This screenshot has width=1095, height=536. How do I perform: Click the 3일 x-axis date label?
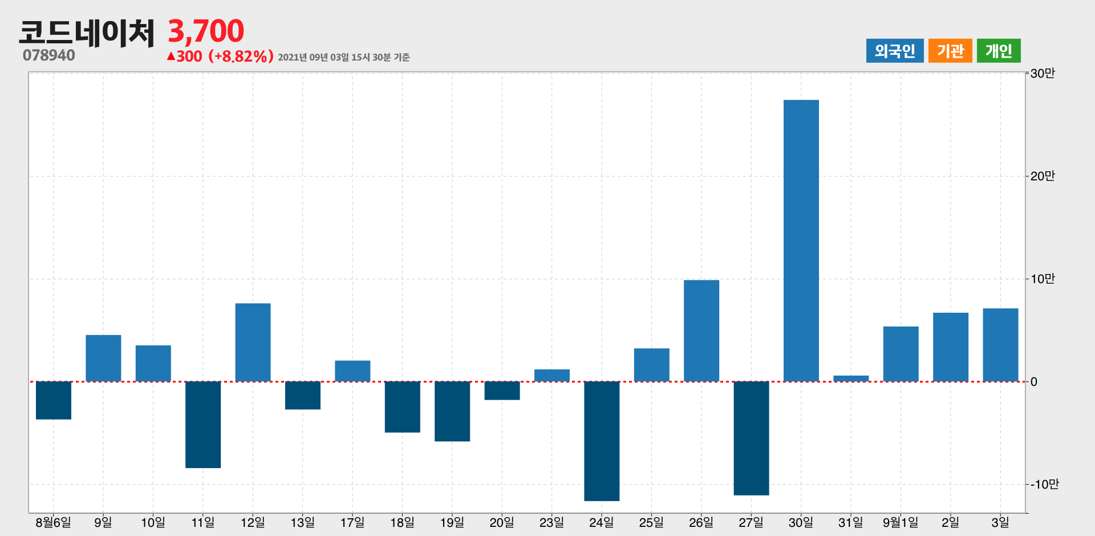[x=1000, y=522]
